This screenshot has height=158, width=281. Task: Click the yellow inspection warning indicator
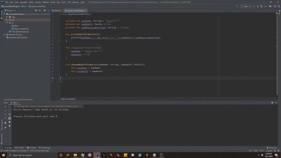click(x=277, y=14)
